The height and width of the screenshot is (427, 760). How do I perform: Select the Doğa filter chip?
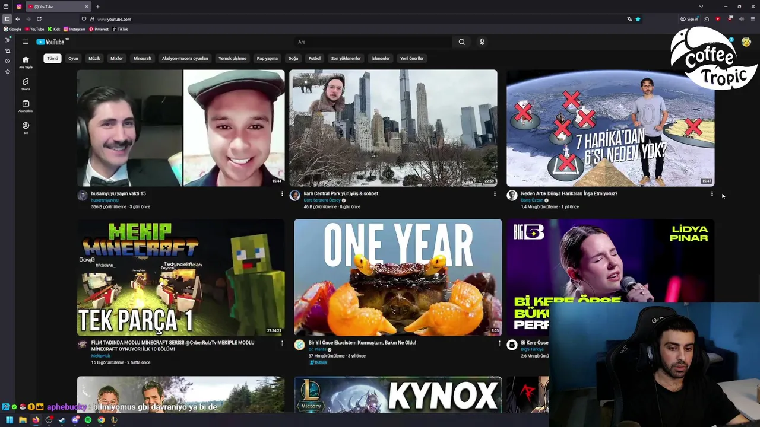point(293,58)
